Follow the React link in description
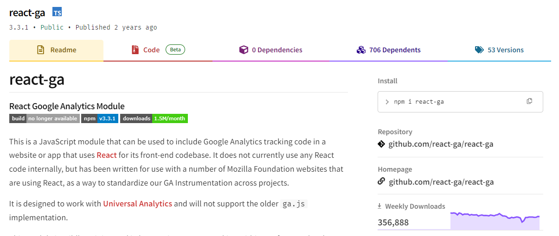The height and width of the screenshot is (236, 559). tap(107, 155)
